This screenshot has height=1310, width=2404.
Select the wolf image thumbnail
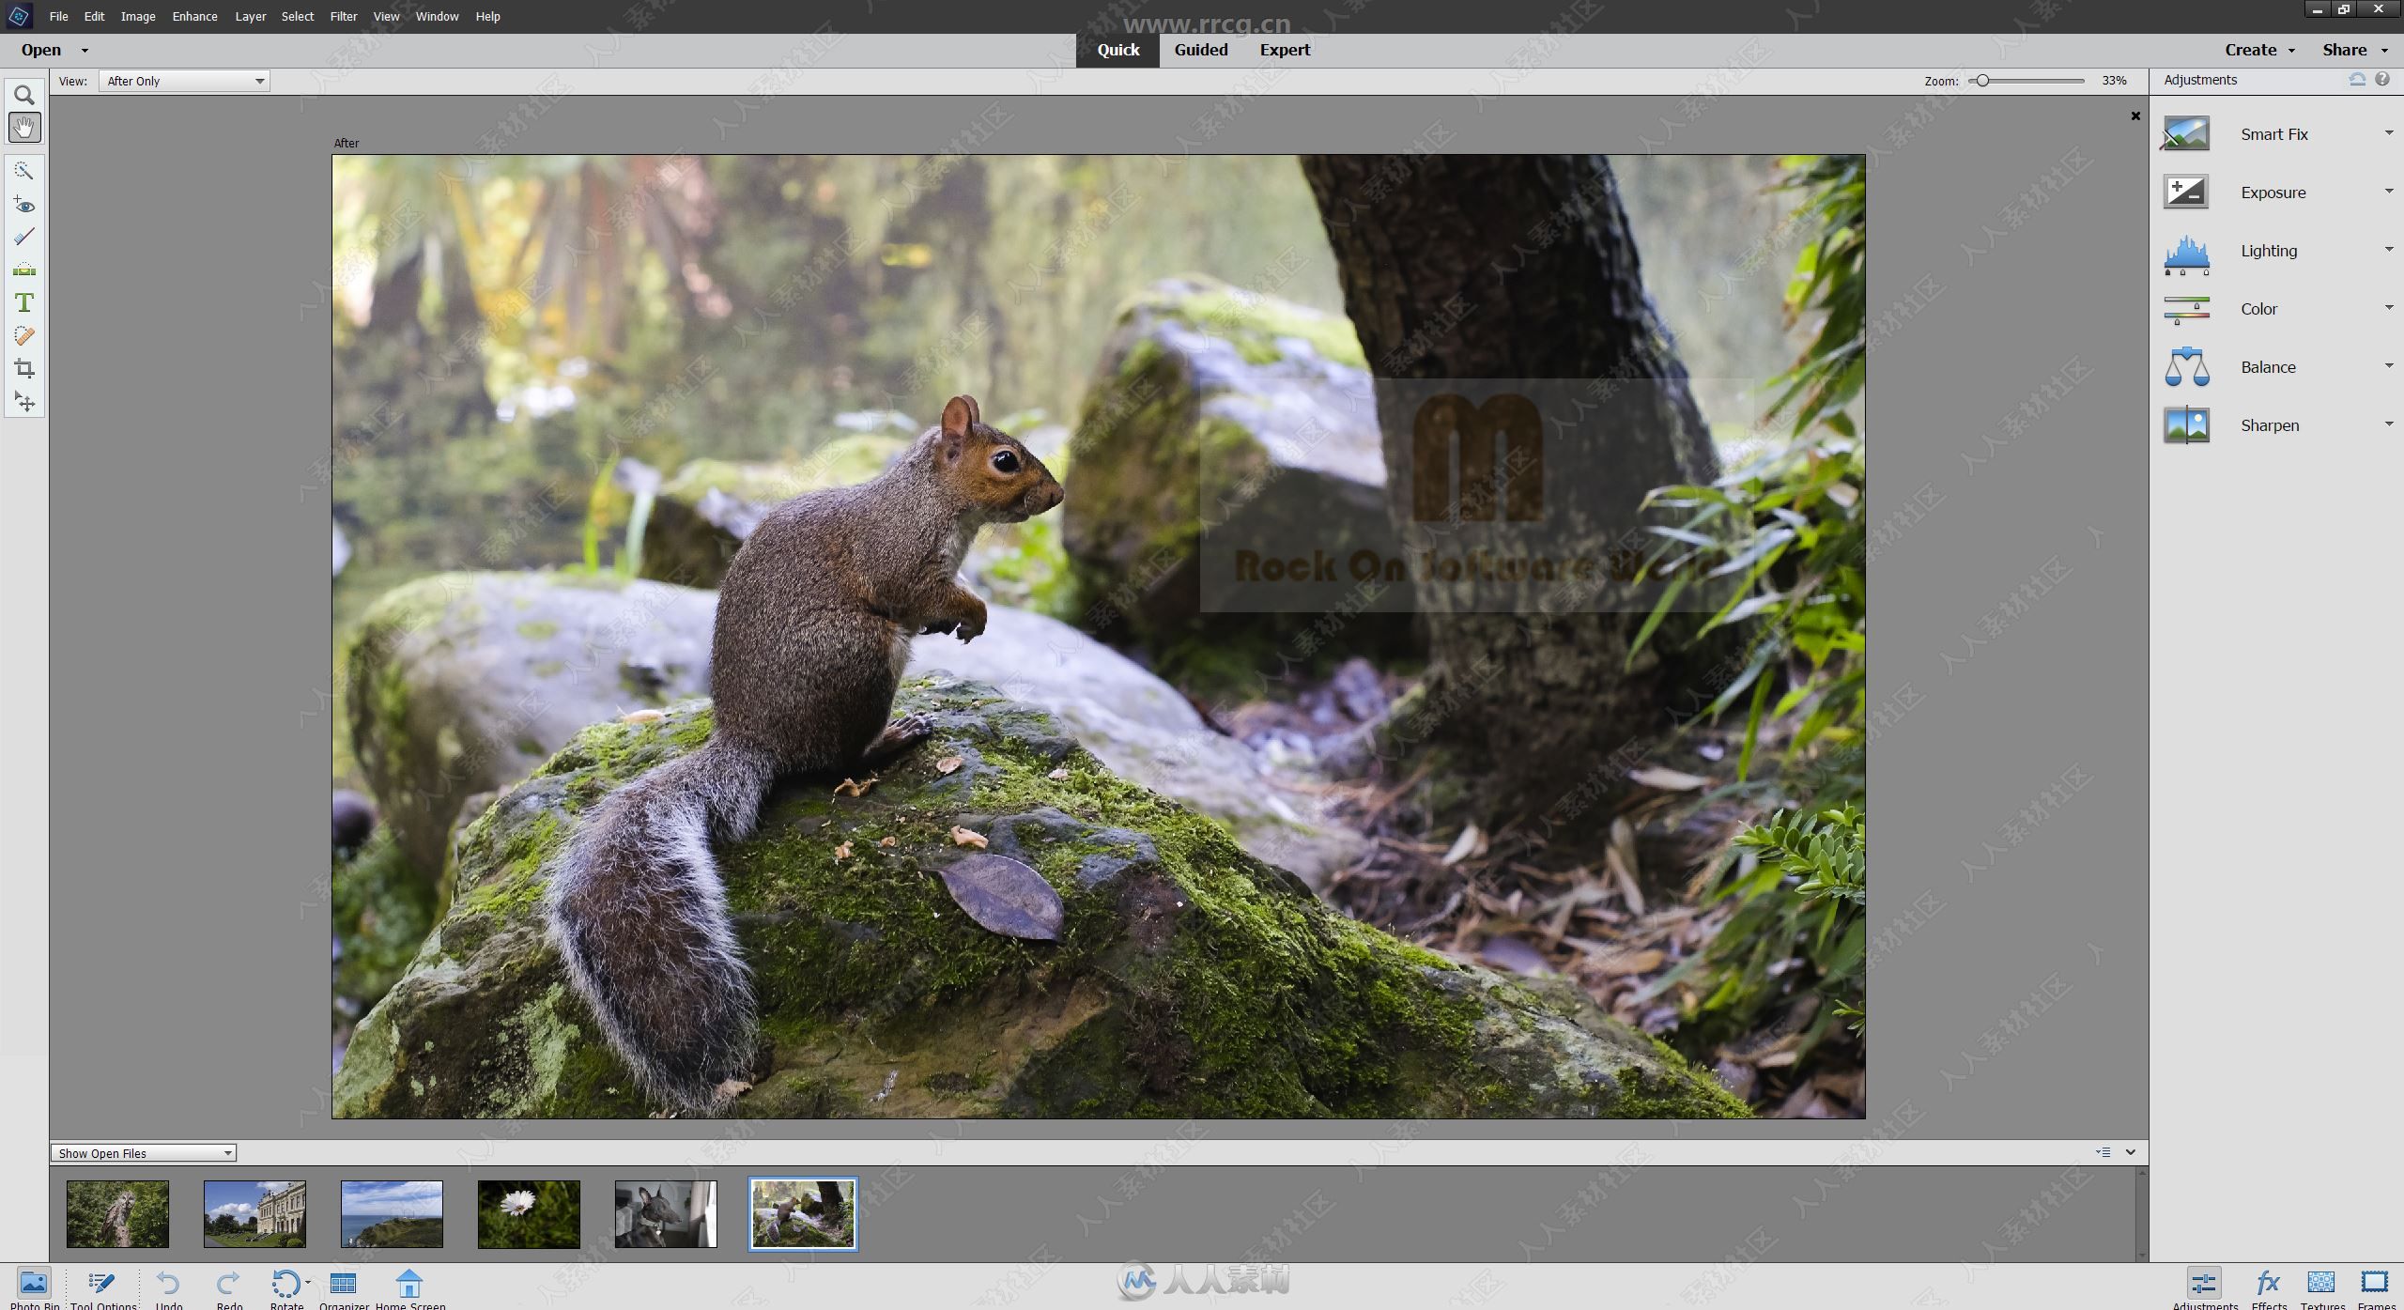click(666, 1213)
